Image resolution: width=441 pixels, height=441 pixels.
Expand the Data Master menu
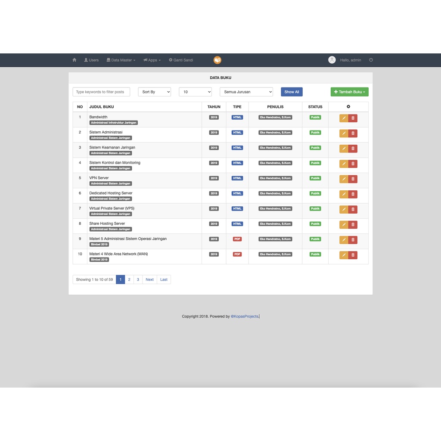[x=121, y=60]
